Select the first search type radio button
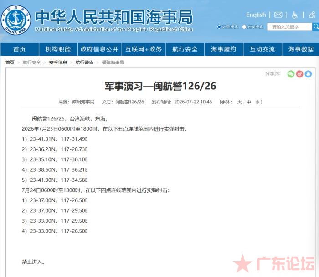The width and height of the screenshot is (319, 277). (x=219, y=27)
